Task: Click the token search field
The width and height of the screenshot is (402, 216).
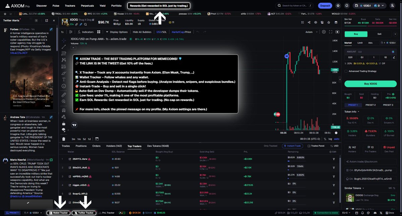Action: pos(295,6)
